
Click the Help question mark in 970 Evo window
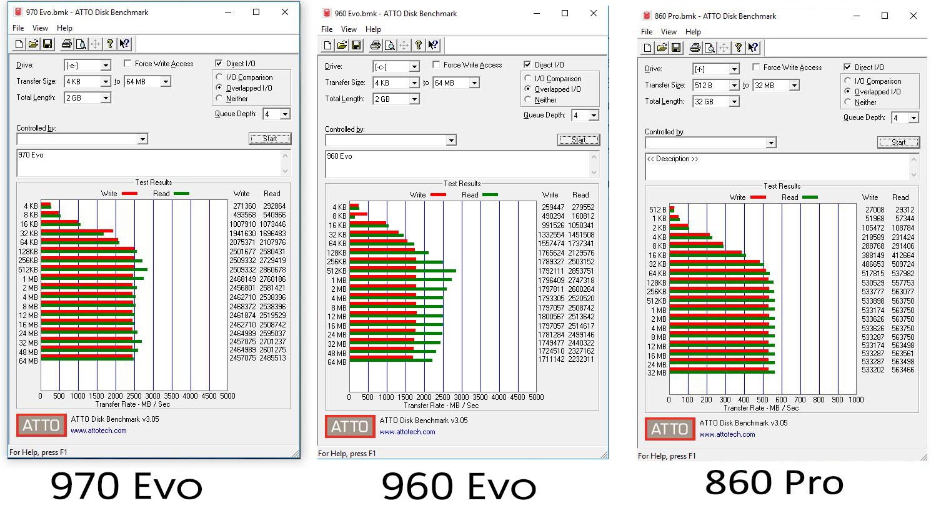pyautogui.click(x=110, y=44)
